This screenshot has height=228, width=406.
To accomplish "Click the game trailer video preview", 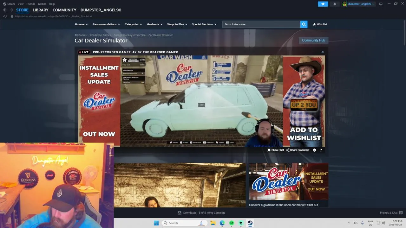I will [180, 185].
